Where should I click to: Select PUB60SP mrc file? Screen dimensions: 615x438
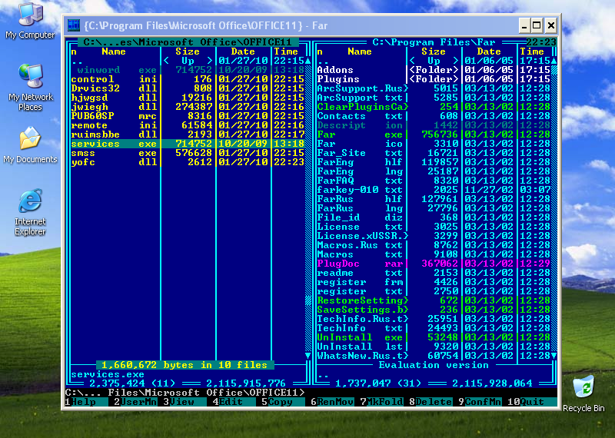[x=188, y=116]
